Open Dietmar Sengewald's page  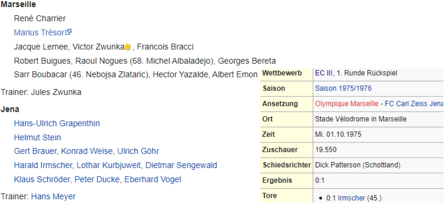(x=181, y=165)
